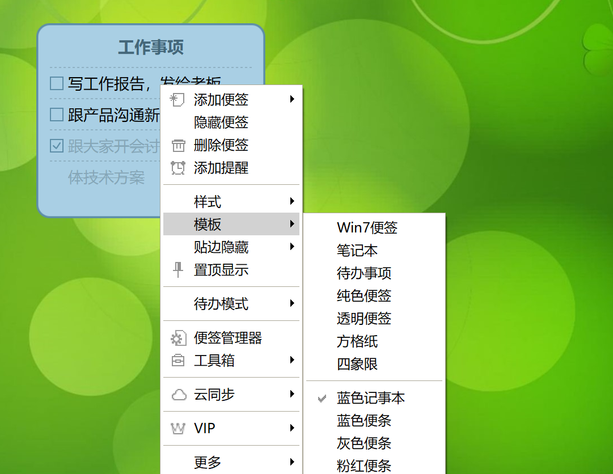Expand the 贴边隐藏 submenu arrow
Viewport: 613px width, 474px height.
tap(292, 247)
